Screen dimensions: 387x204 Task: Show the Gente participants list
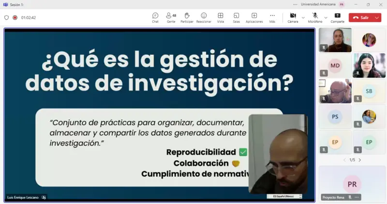(x=171, y=18)
